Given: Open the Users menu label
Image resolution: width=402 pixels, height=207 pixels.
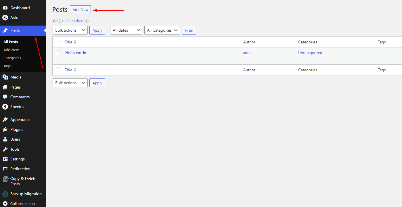Looking at the screenshot, I should pyautogui.click(x=15, y=139).
